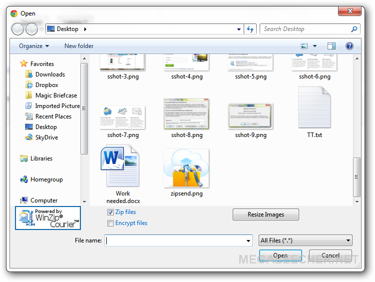The height and width of the screenshot is (282, 375).
Task: Select the sshot-3.png thumbnail
Action: pos(122,62)
